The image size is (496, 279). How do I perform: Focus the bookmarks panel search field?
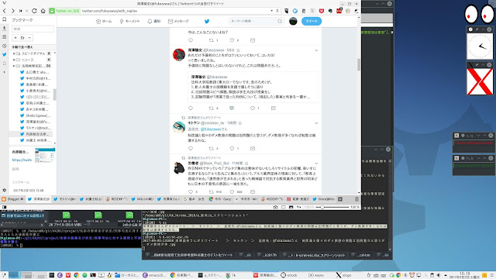(x=33, y=29)
